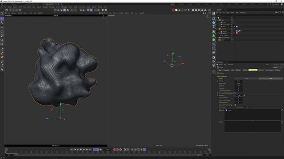This screenshot has width=284, height=159.
Task: Add a Text spline object (T icon)
Action: pos(214,26)
